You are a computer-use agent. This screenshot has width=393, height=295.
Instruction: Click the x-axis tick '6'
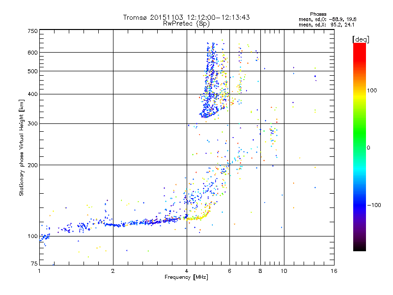click(x=229, y=271)
